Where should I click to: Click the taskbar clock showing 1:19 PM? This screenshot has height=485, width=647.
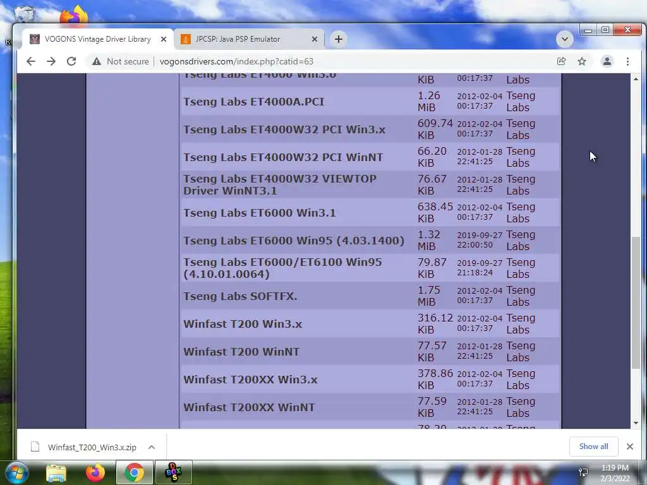pos(615,473)
